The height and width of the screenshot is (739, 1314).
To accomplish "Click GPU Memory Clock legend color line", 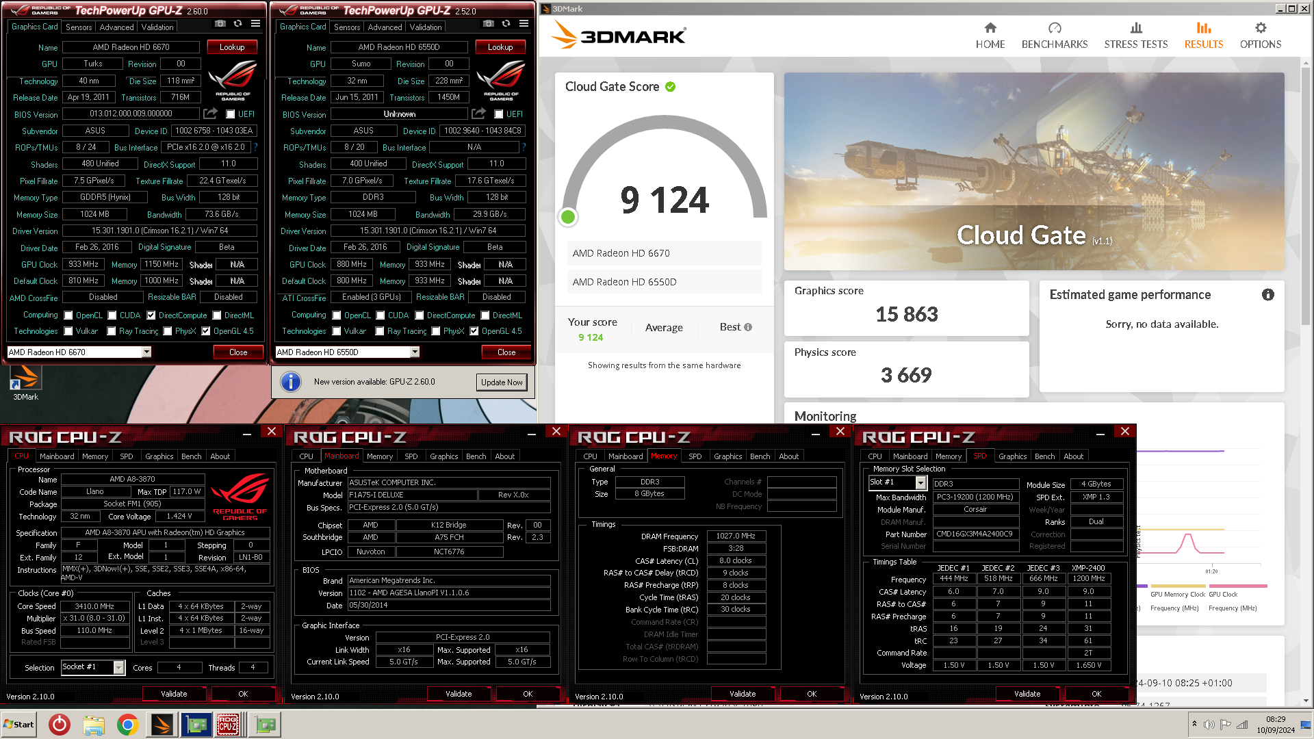I will click(1178, 586).
